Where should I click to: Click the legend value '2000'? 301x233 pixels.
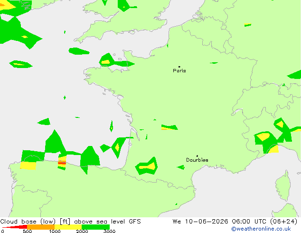coord(82,231)
